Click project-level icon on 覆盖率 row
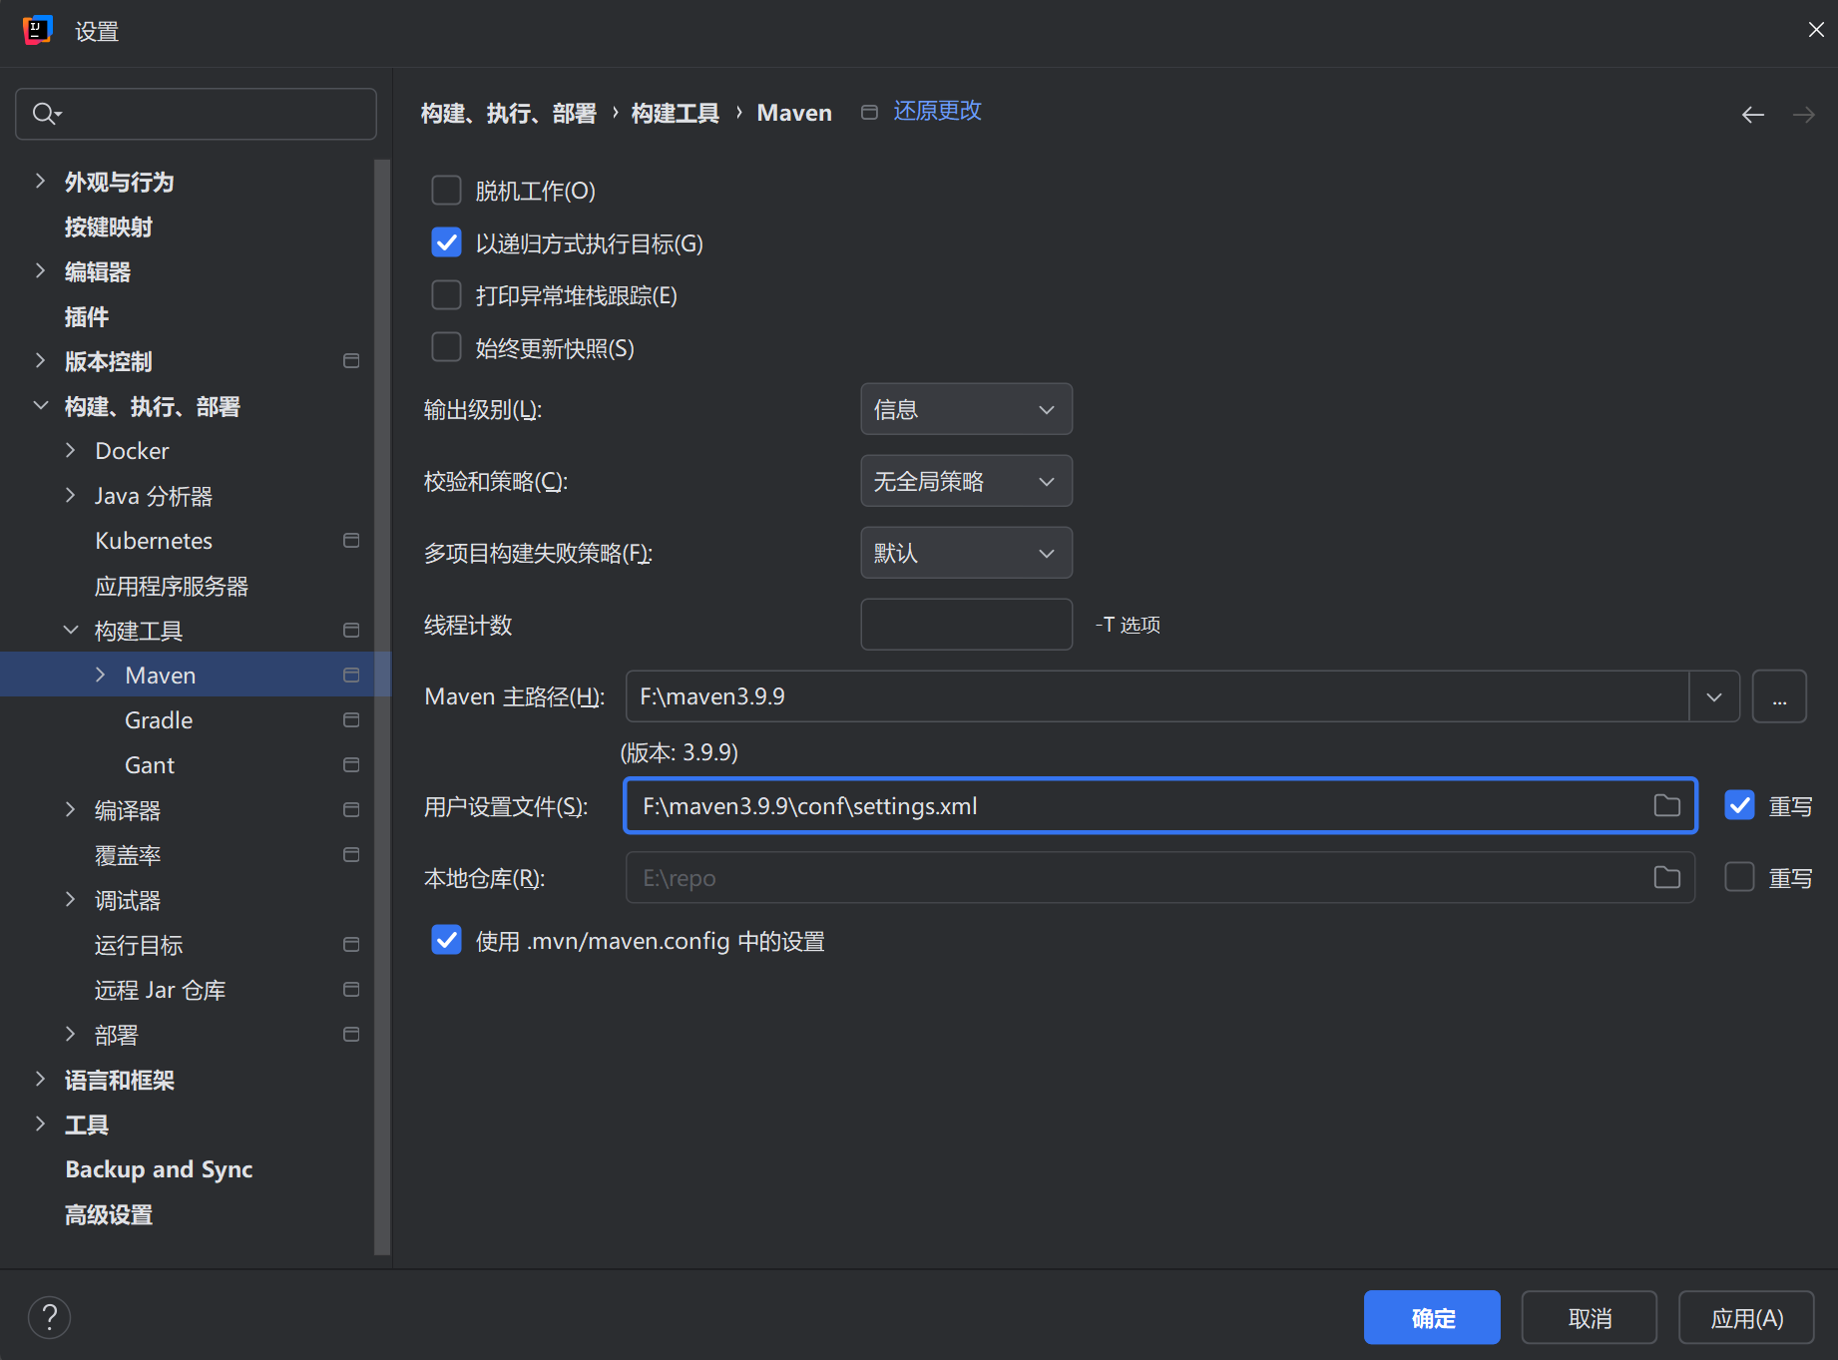 (351, 855)
